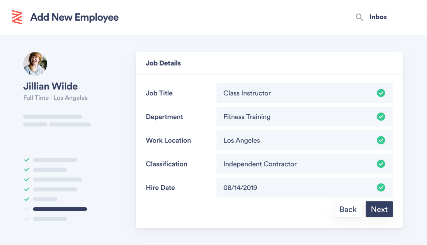Click the Job Details section header

163,63
